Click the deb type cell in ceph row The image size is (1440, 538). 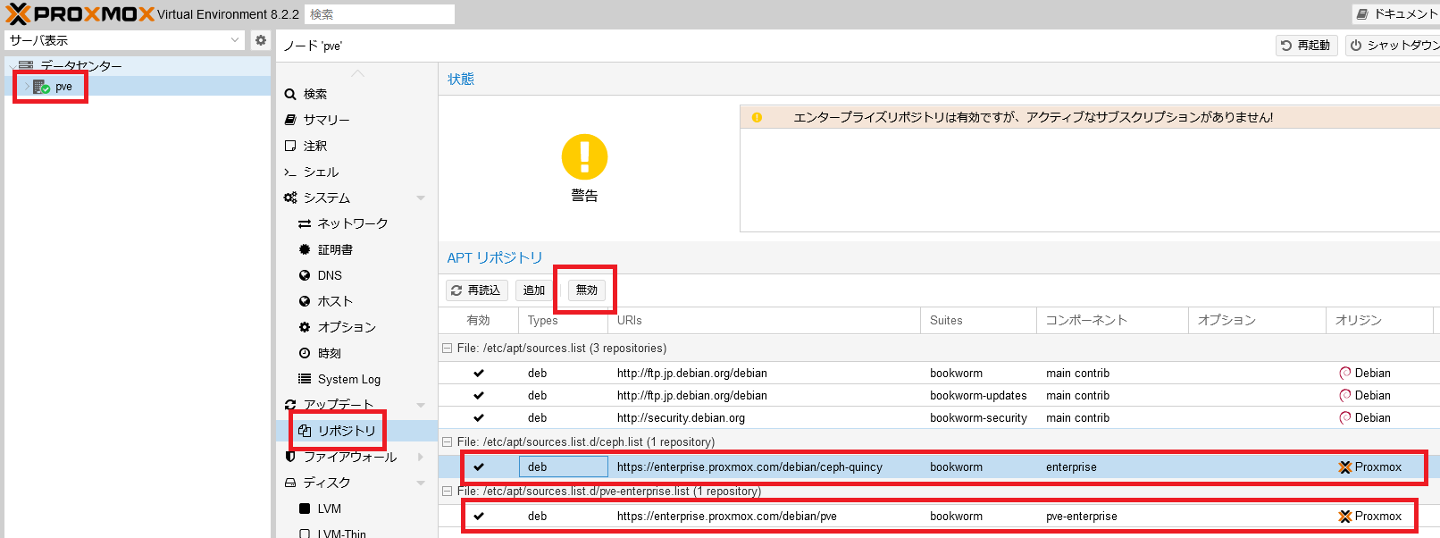564,467
